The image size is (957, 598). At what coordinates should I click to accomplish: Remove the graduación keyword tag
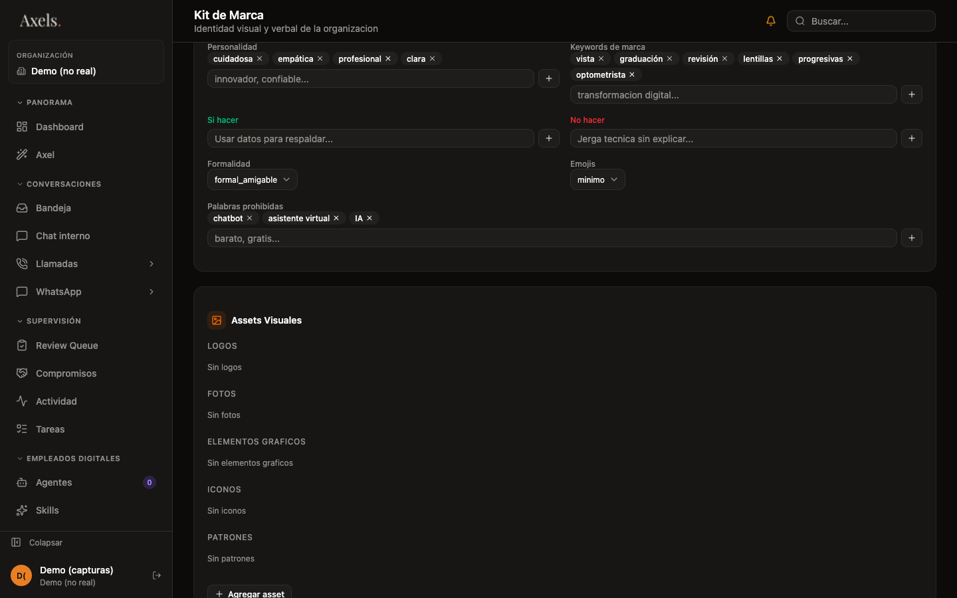[x=669, y=58]
